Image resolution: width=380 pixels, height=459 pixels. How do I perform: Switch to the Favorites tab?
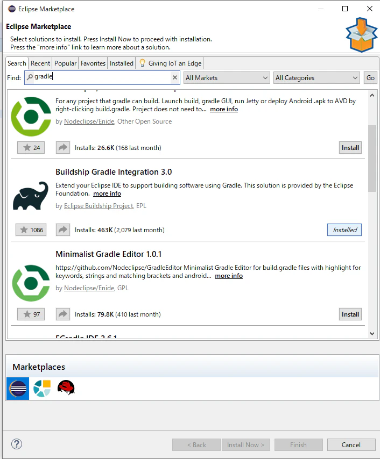pos(93,63)
